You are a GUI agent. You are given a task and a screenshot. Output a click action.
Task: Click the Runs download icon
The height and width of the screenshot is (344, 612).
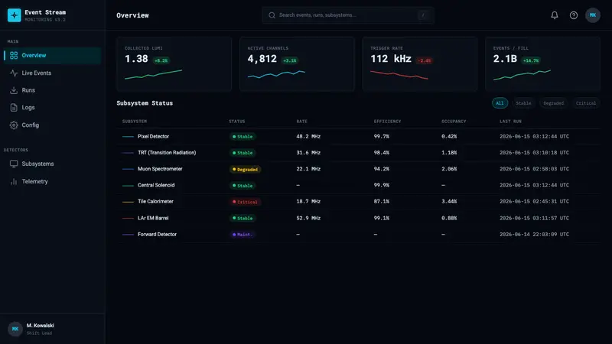pyautogui.click(x=14, y=90)
